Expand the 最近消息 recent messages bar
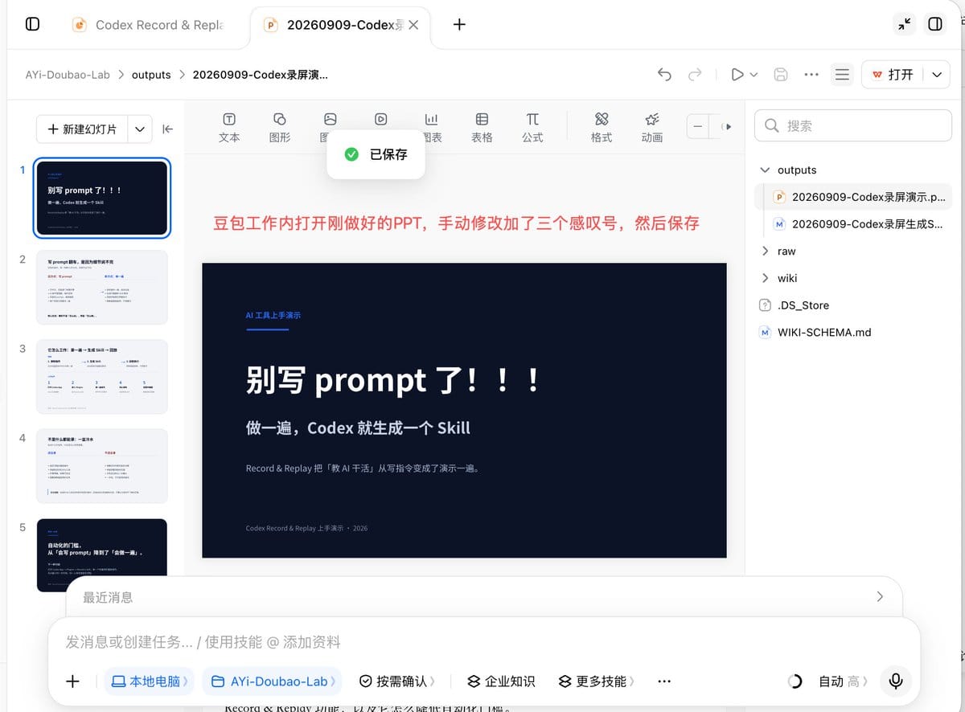Viewport: 965px width, 712px height. click(484, 597)
